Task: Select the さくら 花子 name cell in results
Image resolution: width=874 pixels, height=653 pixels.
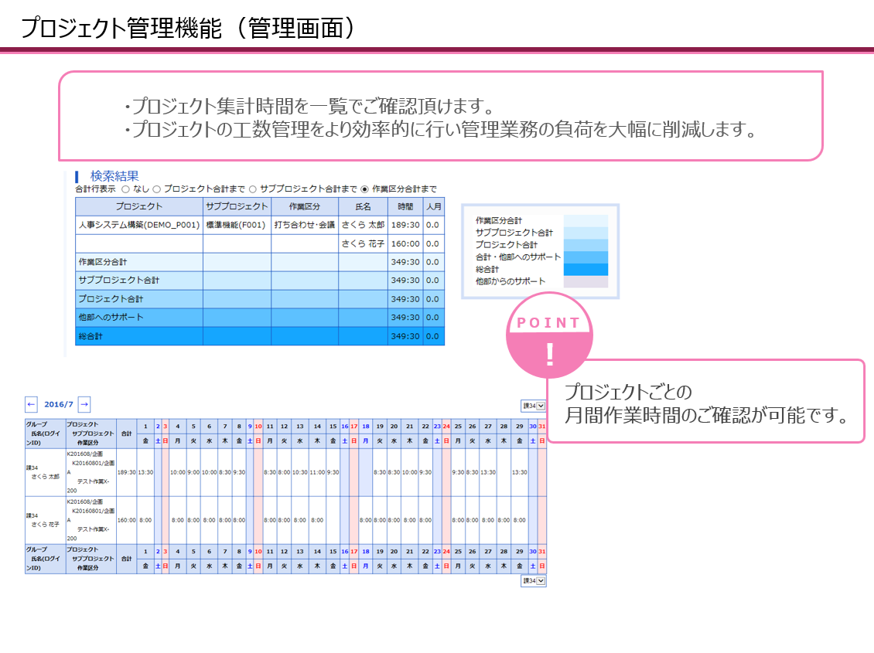Action: pyautogui.click(x=363, y=243)
